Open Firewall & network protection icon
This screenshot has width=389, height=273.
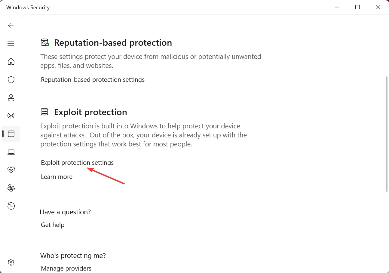(11, 116)
